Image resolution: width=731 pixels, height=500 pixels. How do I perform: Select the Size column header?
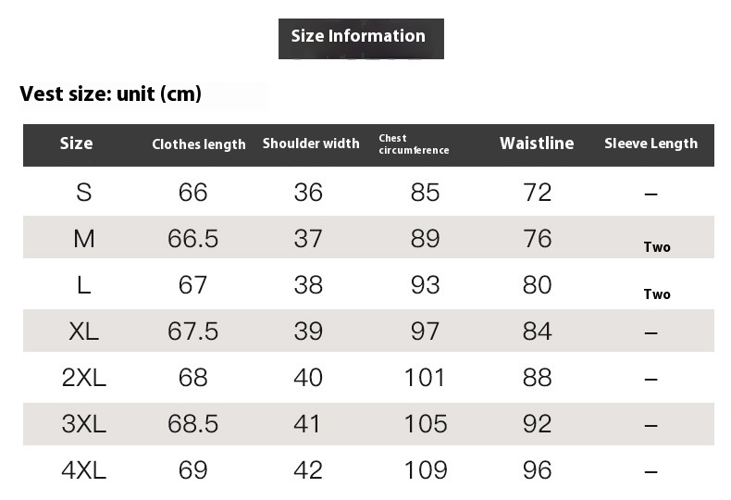pyautogui.click(x=76, y=144)
